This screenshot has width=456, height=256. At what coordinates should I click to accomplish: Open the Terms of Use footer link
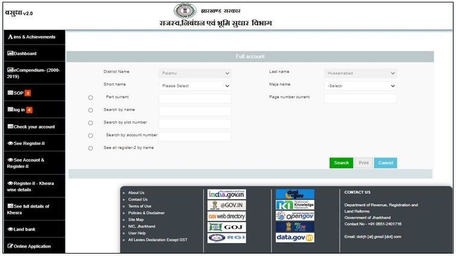[139, 206]
